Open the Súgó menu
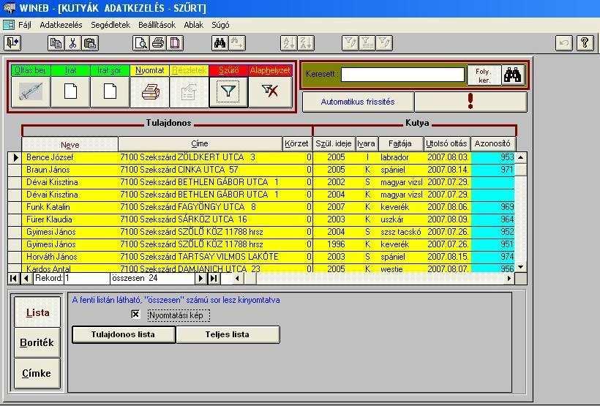This screenshot has height=406, width=600. 220,26
